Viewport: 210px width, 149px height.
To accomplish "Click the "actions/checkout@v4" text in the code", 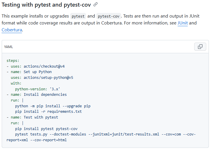I will [x=44, y=66].
